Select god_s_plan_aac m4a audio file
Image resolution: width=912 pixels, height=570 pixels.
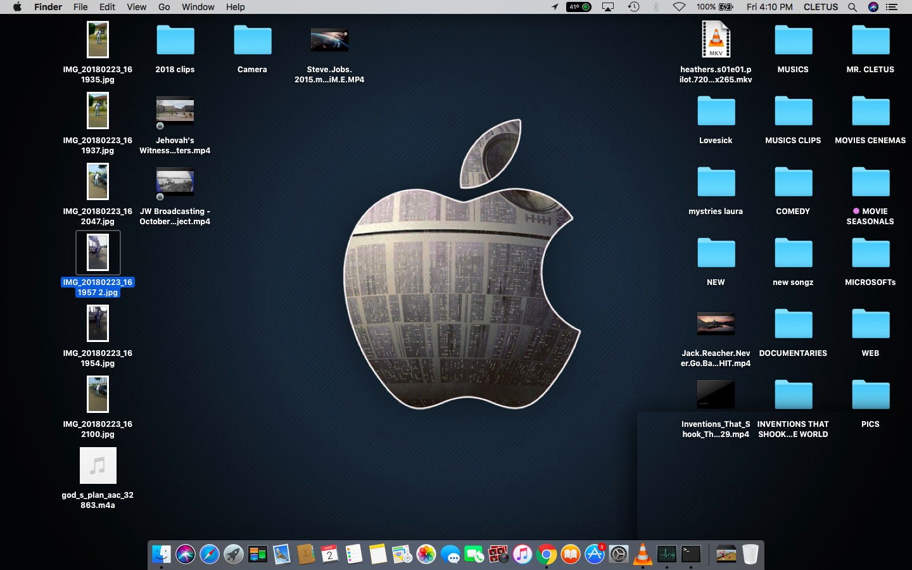[x=98, y=465]
